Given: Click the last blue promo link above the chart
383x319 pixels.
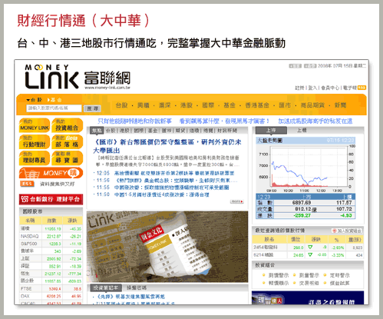Looking at the screenshot, I should (x=315, y=121).
